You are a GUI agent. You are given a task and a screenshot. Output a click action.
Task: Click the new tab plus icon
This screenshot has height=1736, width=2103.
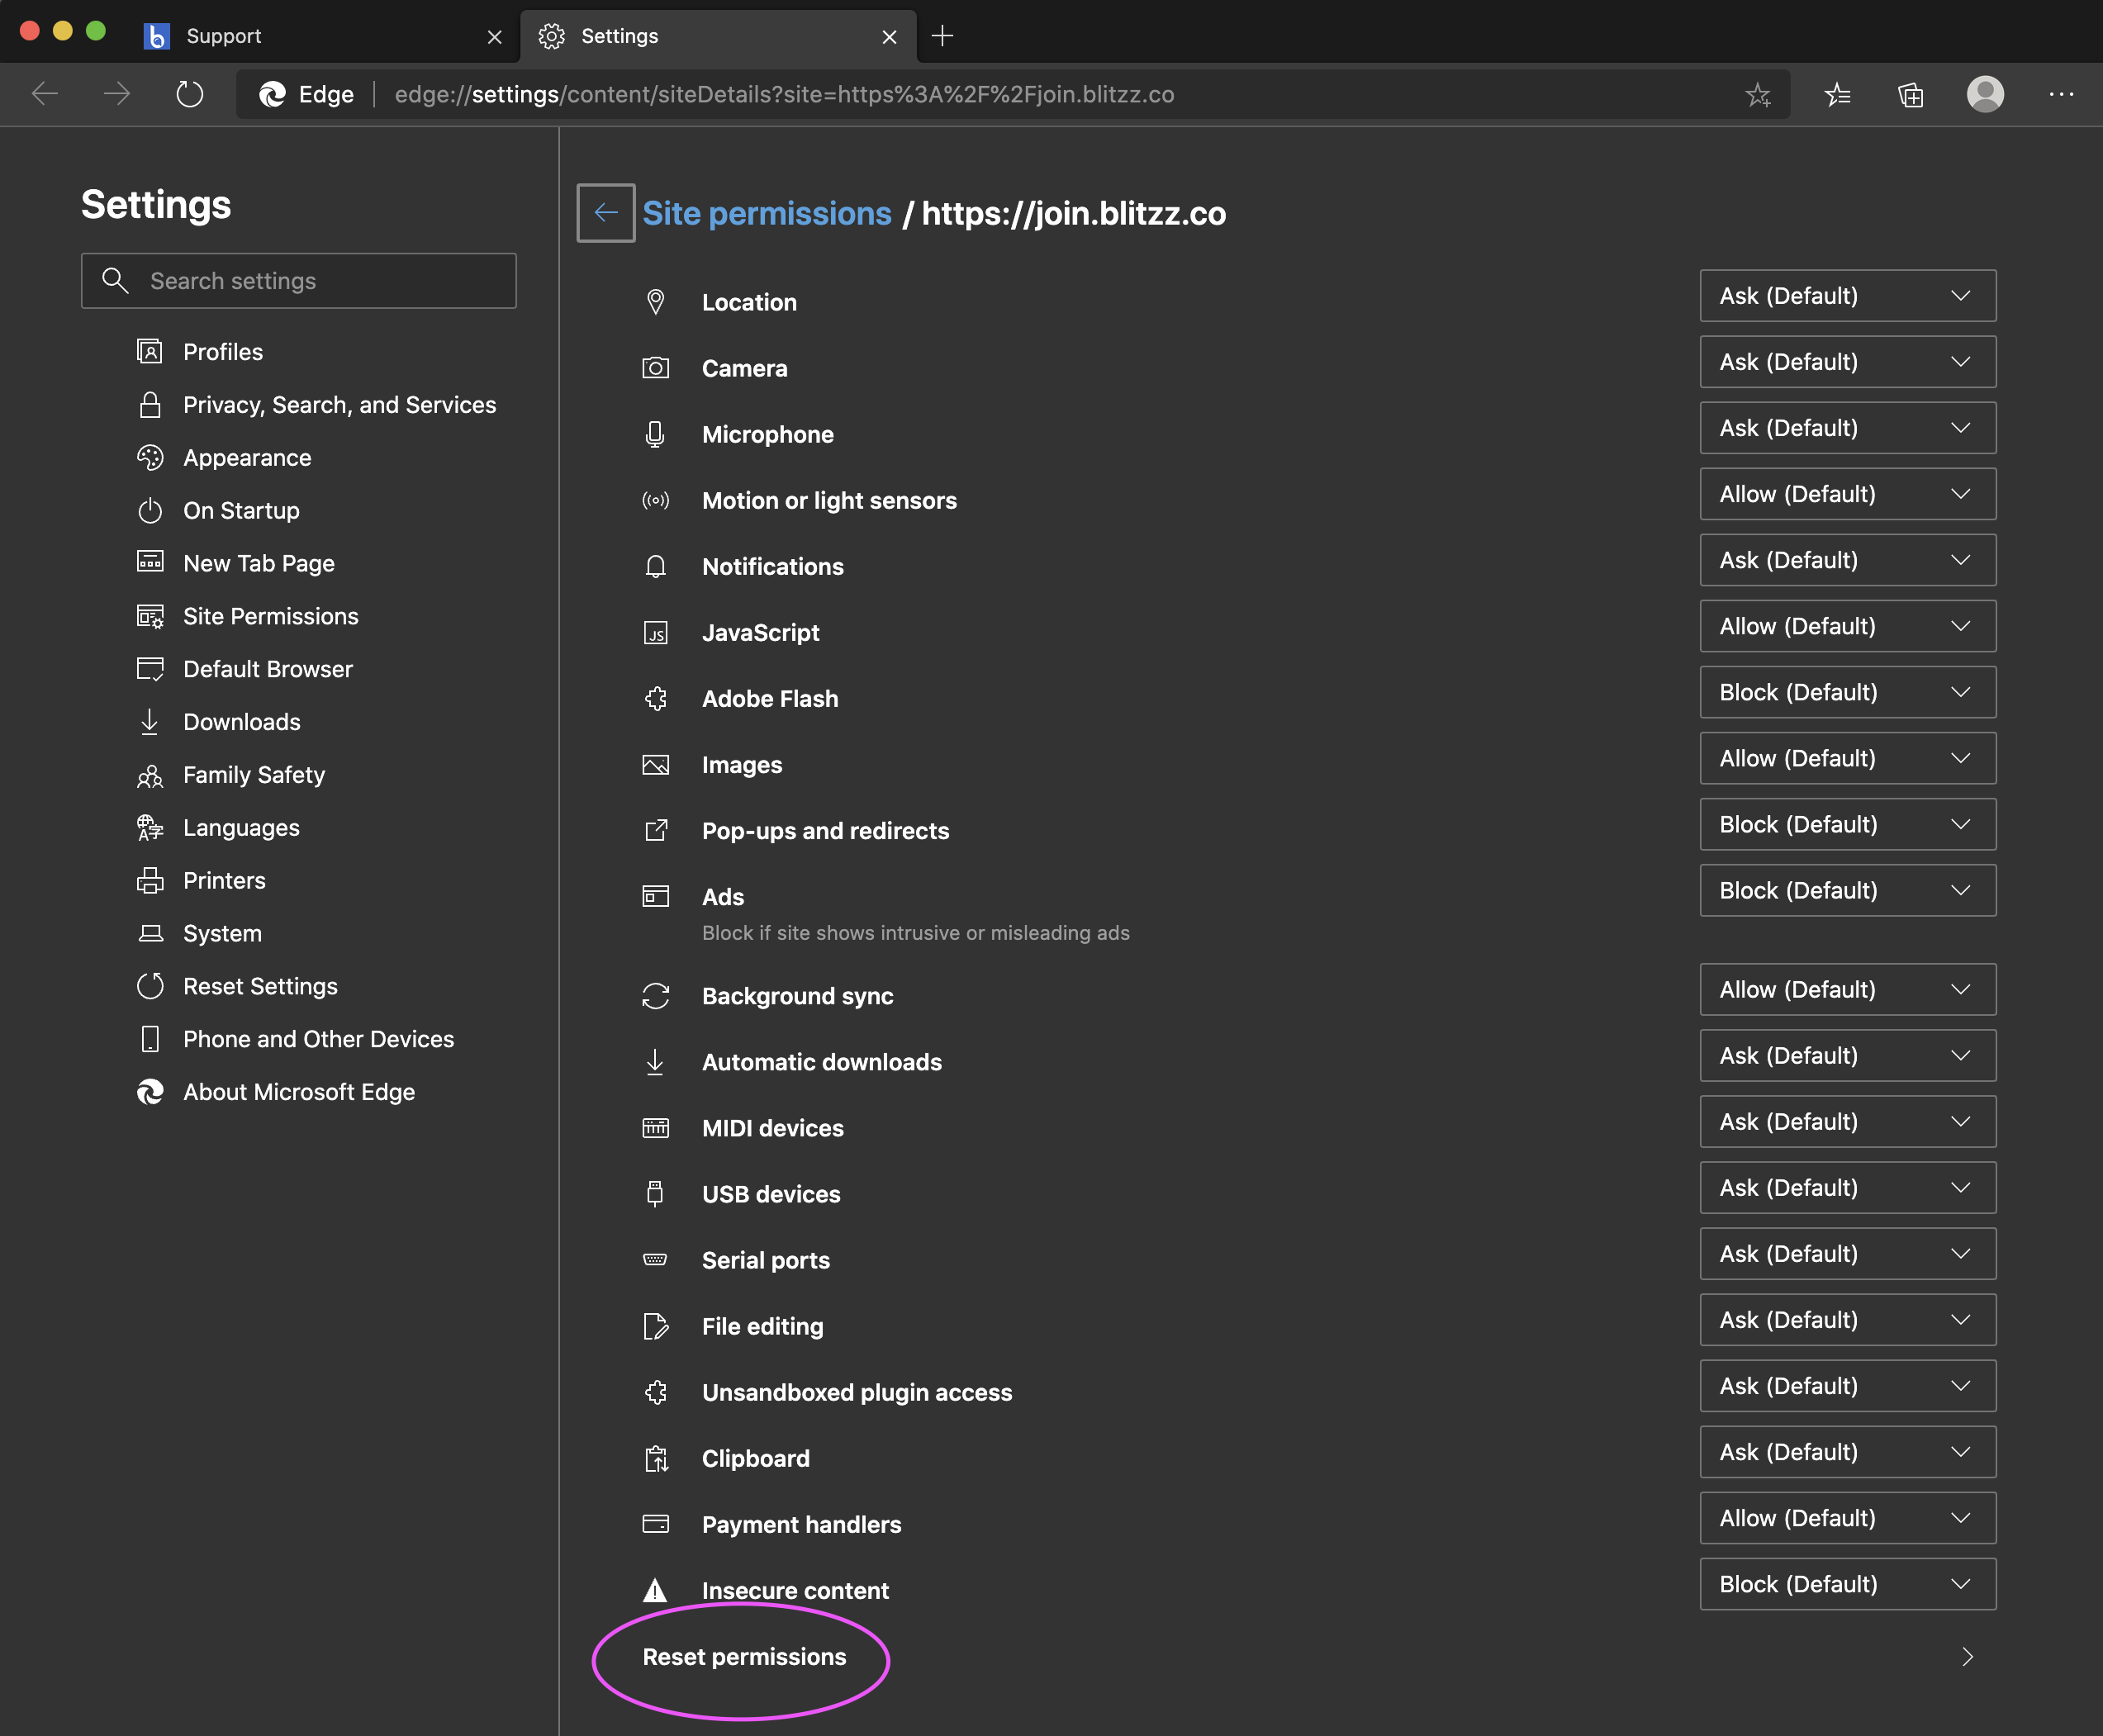942,36
